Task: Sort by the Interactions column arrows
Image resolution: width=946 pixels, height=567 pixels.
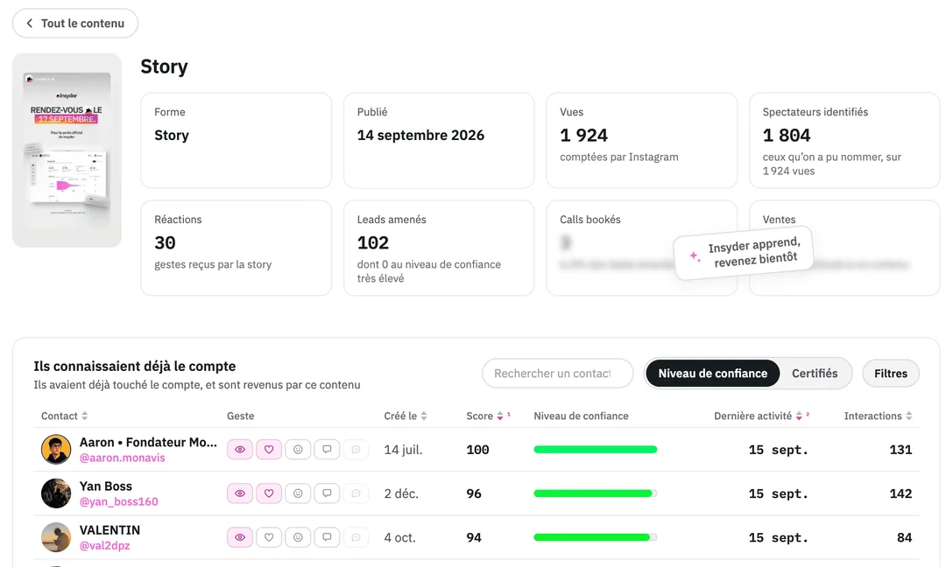Action: pos(908,416)
